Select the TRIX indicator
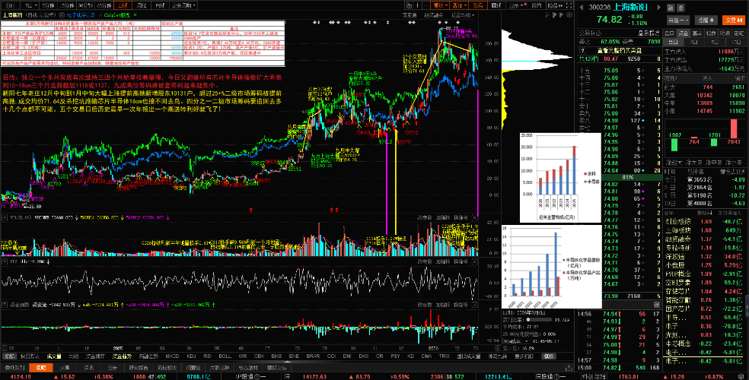Image resolution: width=749 pixels, height=380 pixels. 445,356
